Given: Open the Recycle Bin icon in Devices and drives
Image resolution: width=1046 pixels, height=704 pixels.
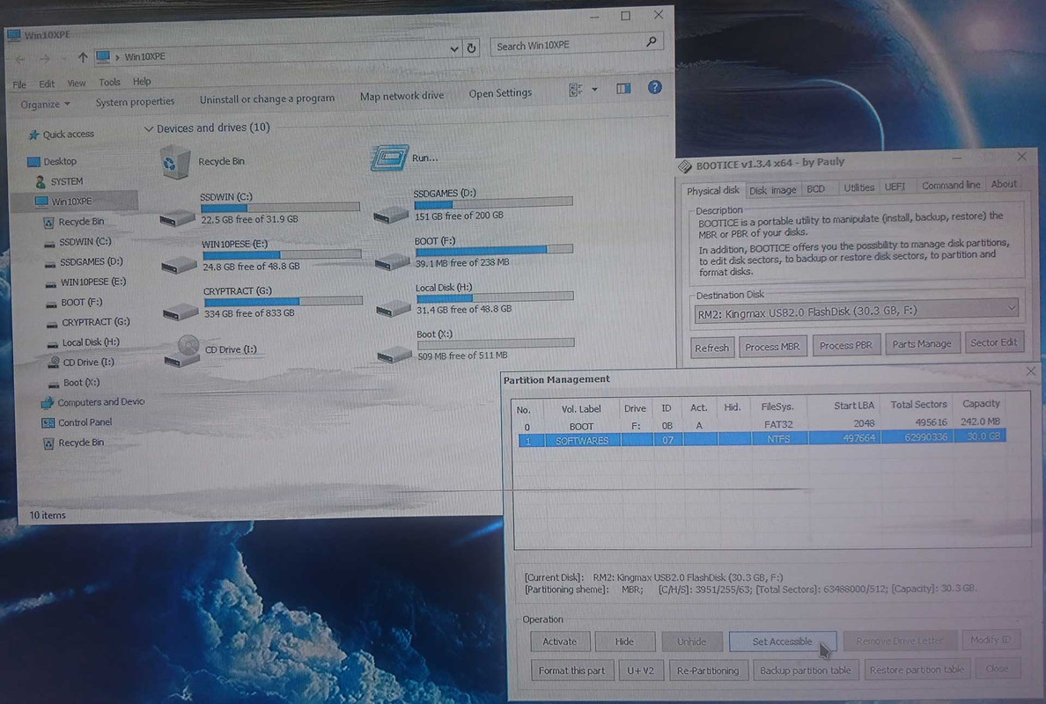Looking at the screenshot, I should (175, 162).
